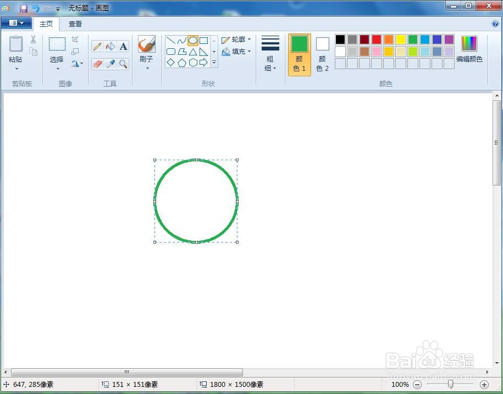The width and height of the screenshot is (503, 394).
Task: Click the rectangular Select tool
Action: click(57, 44)
